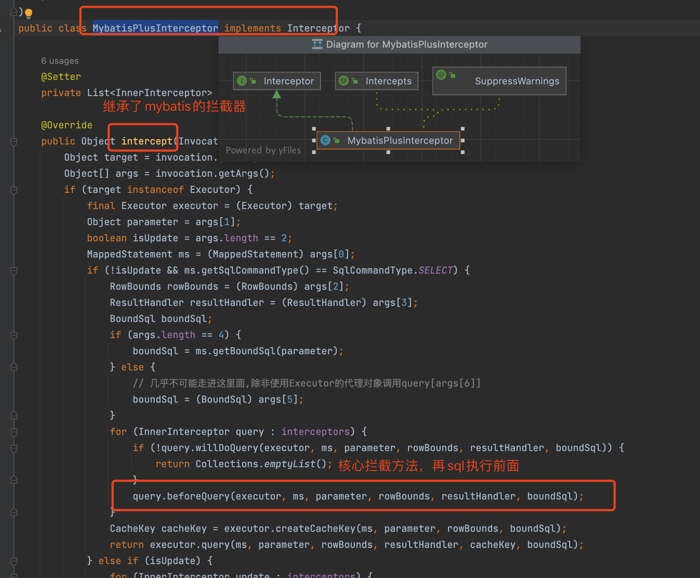
Task: Click purple 'interceptors' field in the query for-loop
Action: coord(316,432)
